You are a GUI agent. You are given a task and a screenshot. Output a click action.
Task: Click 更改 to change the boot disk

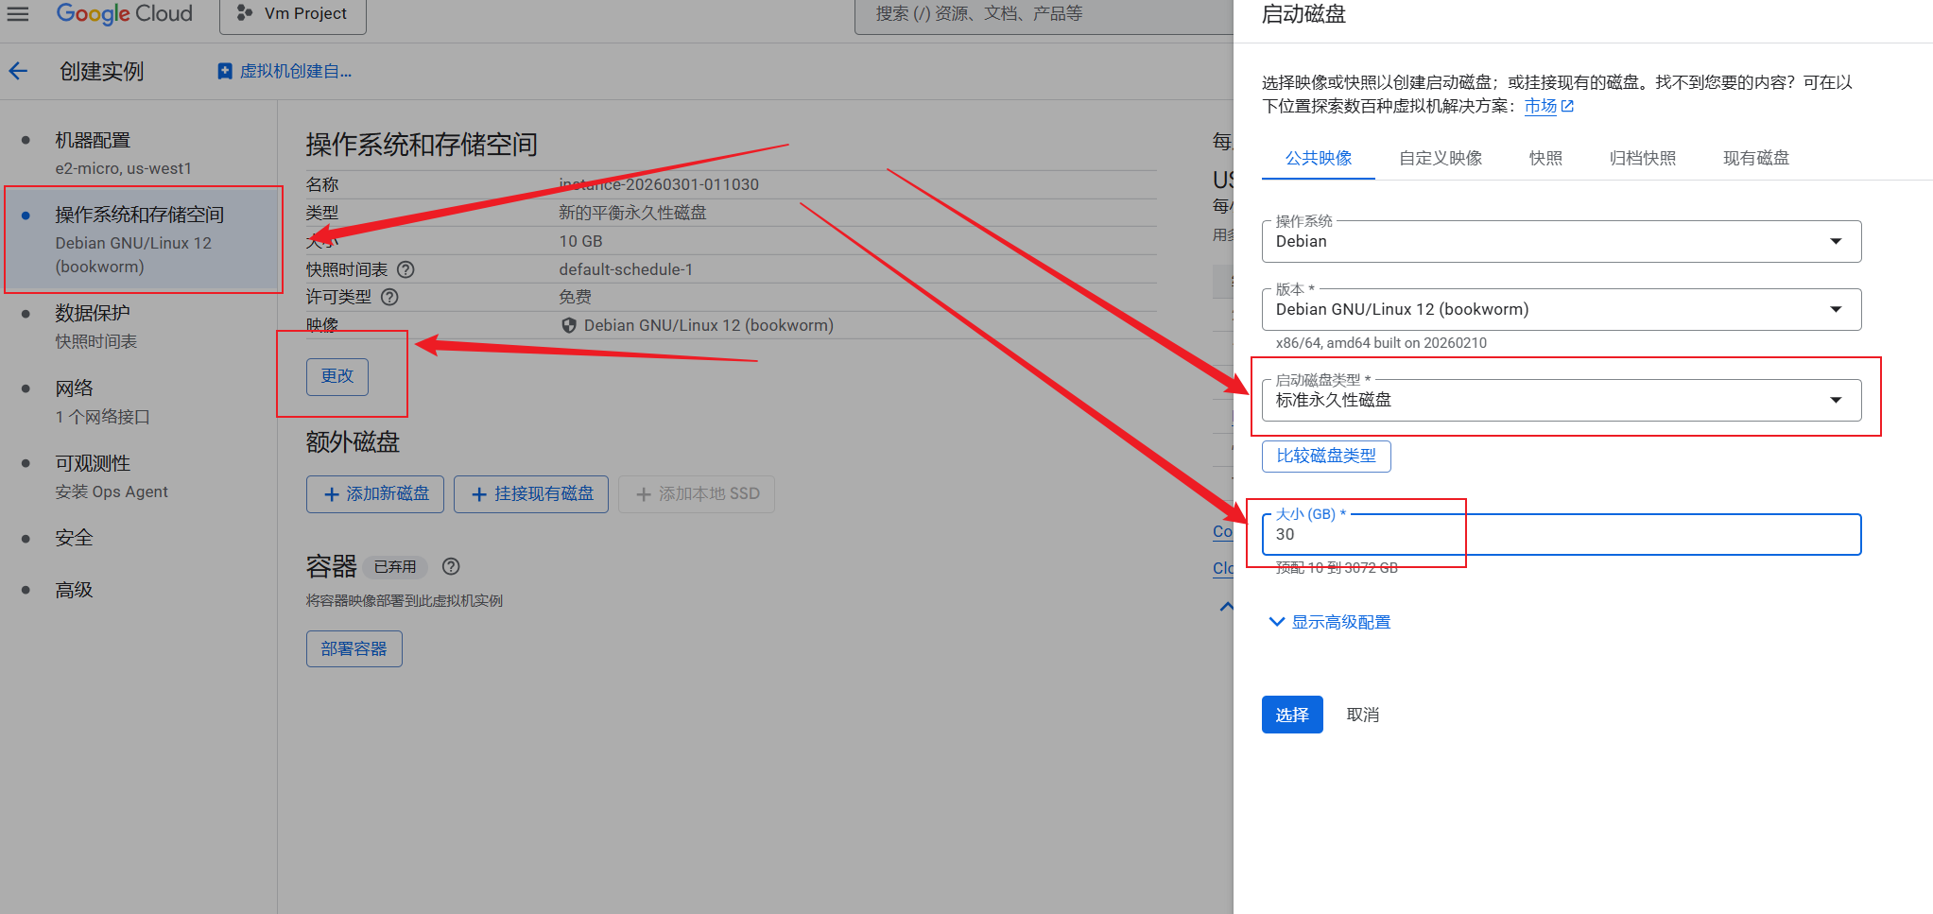tap(337, 375)
